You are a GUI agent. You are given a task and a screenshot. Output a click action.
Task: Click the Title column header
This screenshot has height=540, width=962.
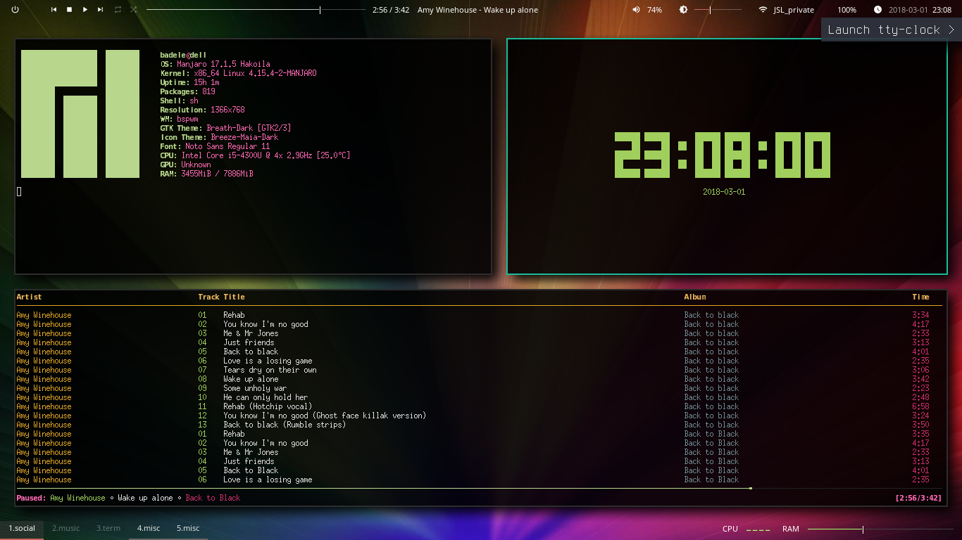[234, 297]
